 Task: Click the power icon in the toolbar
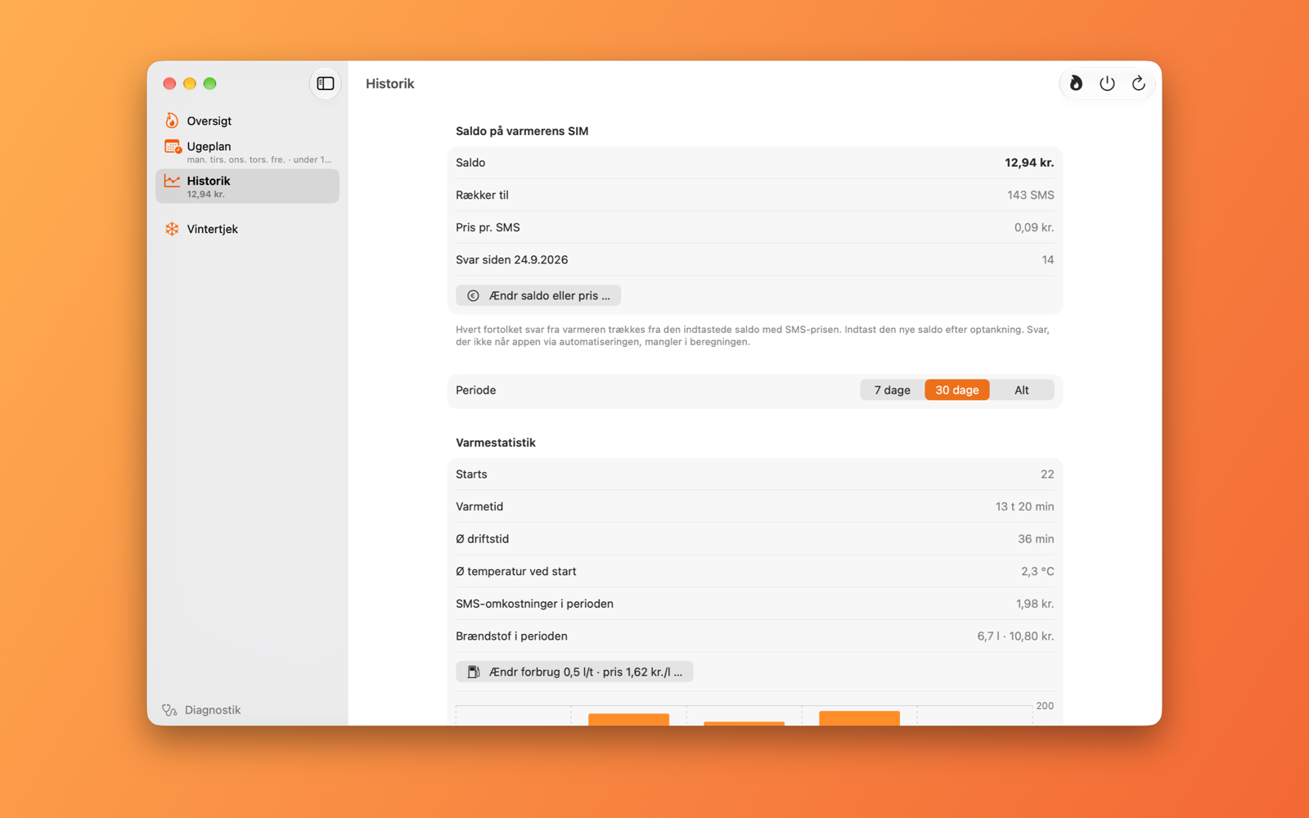click(1107, 83)
